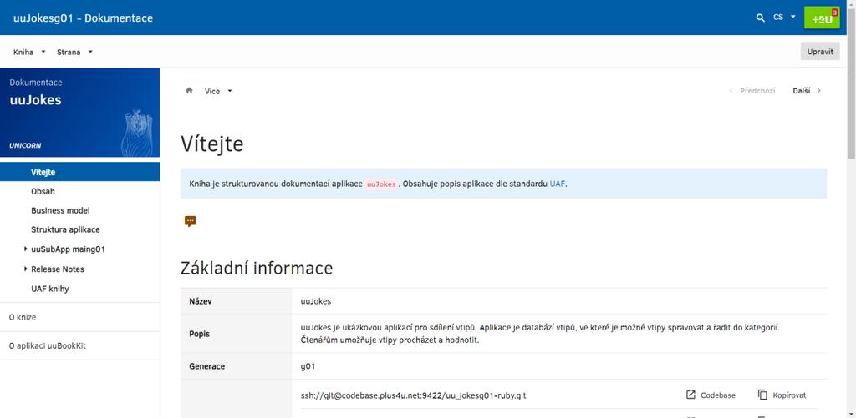Click the Plus4U green logo button
This screenshot has width=856, height=418.
[822, 18]
